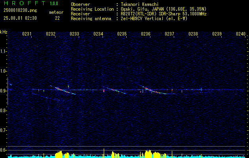Image resolution: width=249 pixels, height=158 pixels.
Task: Click the Receiver label
Action: 80,14
